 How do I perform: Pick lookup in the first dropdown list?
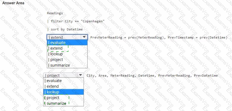(x=67, y=54)
